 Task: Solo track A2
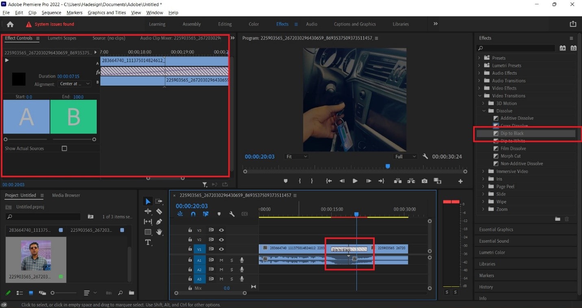point(232,269)
